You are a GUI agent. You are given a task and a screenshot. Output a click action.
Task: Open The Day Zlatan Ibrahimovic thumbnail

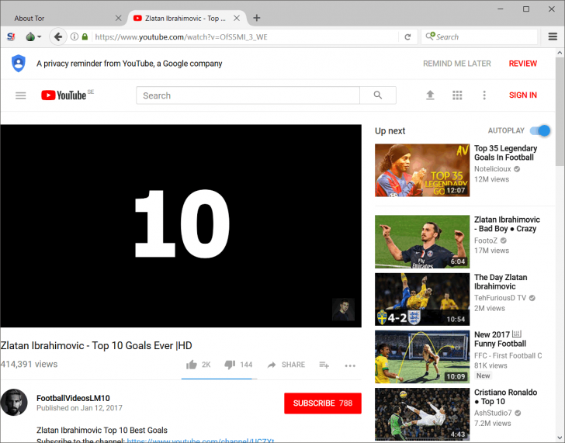pyautogui.click(x=422, y=299)
